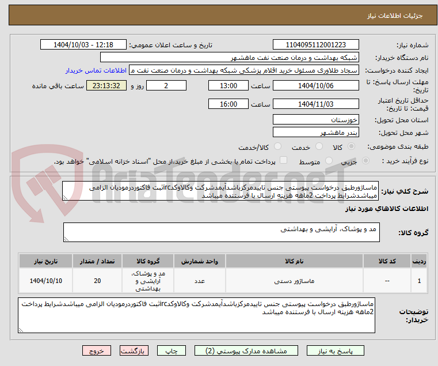Click the delivery province field 'خوزستان'
This screenshot has height=366, width=438.
coord(315,119)
